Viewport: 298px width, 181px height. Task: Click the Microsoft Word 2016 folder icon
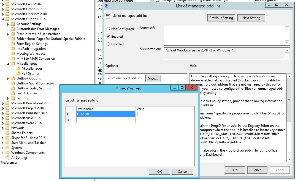pyautogui.click(x=8, y=123)
